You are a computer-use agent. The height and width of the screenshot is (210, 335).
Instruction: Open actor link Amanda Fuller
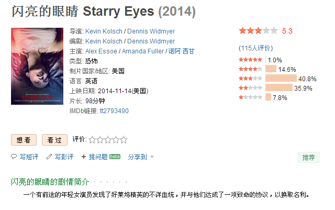pyautogui.click(x=143, y=51)
